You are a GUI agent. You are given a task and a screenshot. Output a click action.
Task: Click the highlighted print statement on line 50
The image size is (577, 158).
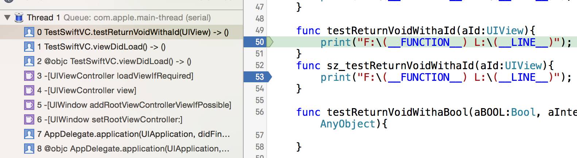coord(446,42)
